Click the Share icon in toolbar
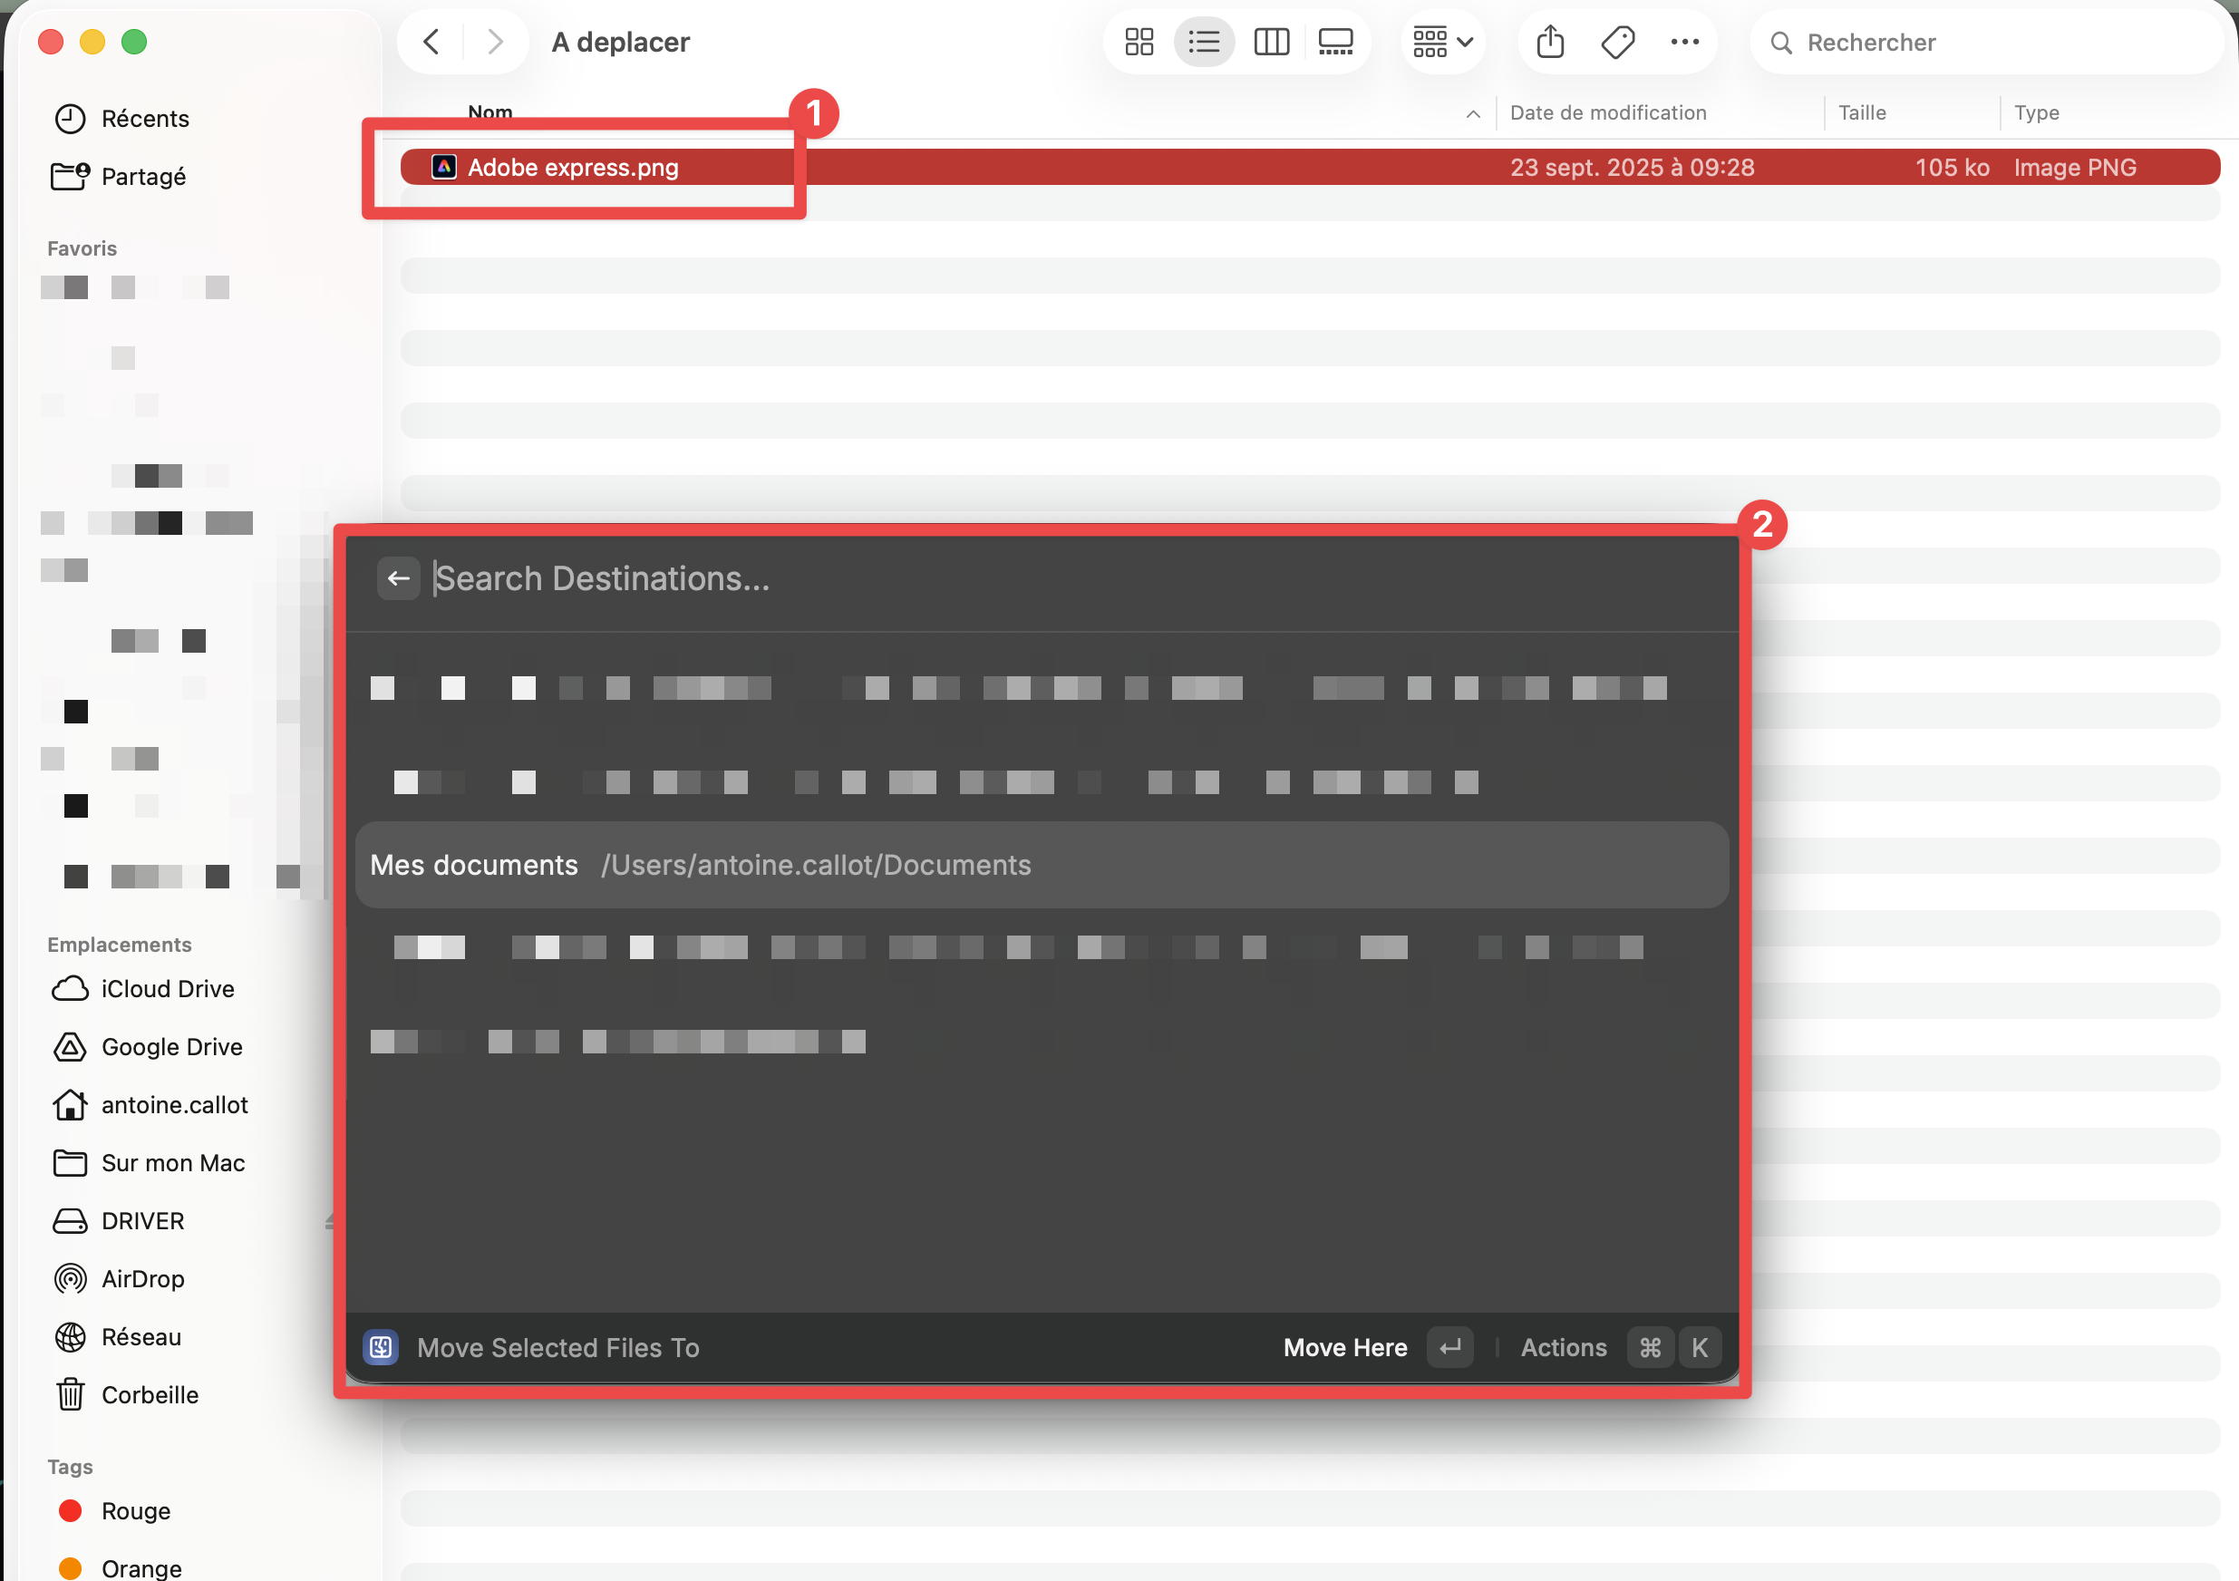 click(1549, 42)
